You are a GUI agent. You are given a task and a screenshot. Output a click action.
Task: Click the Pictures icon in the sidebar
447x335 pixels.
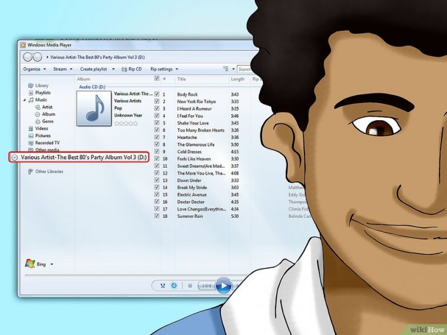click(31, 136)
